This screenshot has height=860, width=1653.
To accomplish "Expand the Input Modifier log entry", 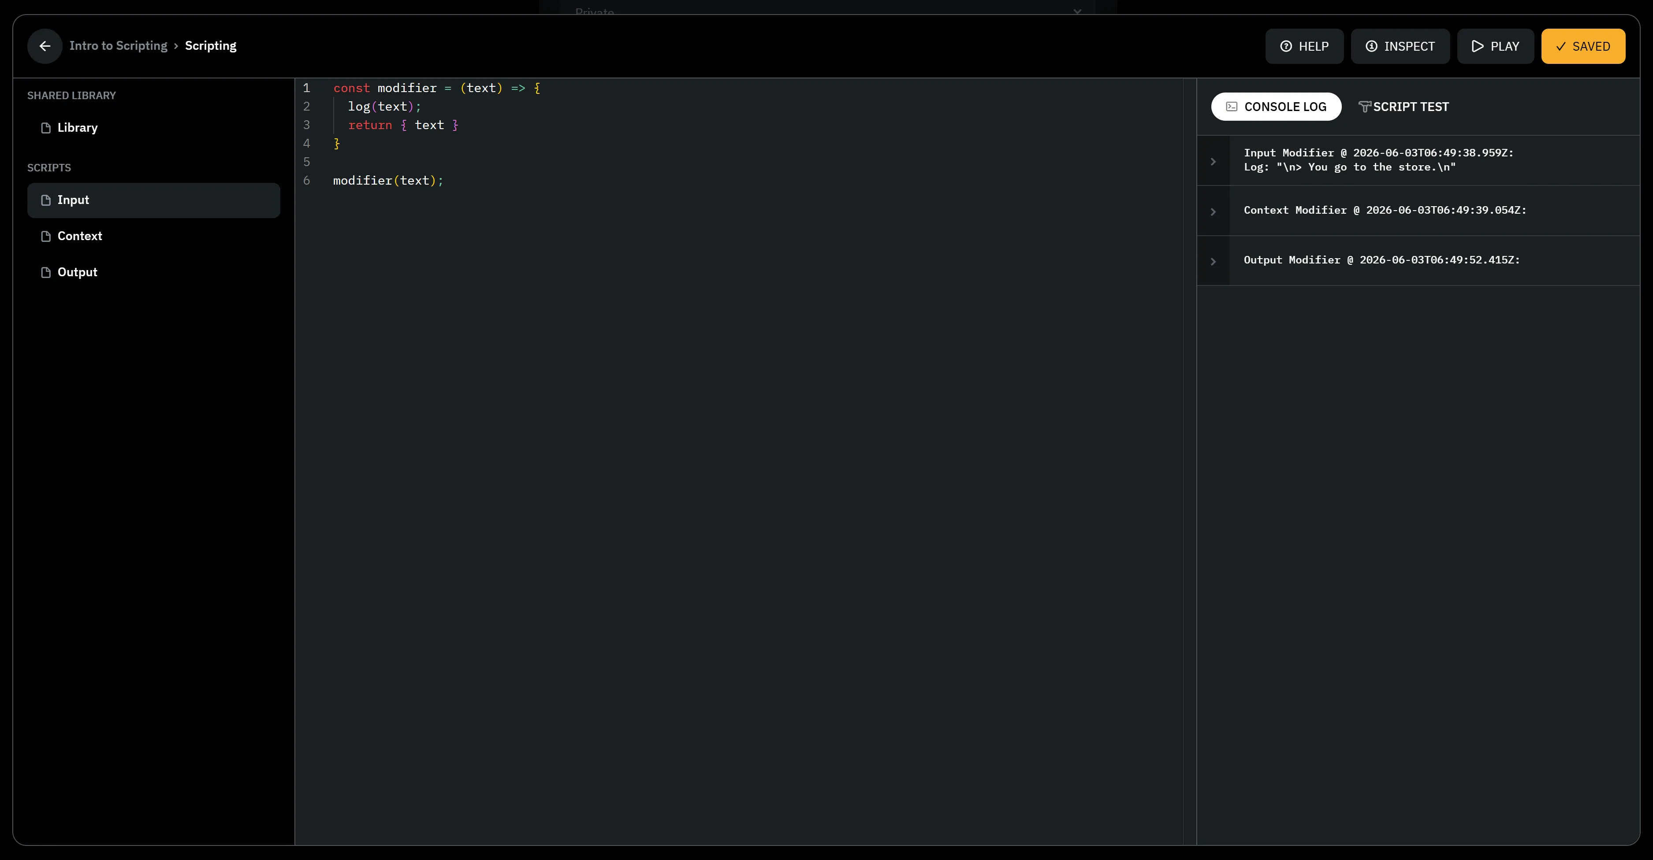I will [1213, 161].
